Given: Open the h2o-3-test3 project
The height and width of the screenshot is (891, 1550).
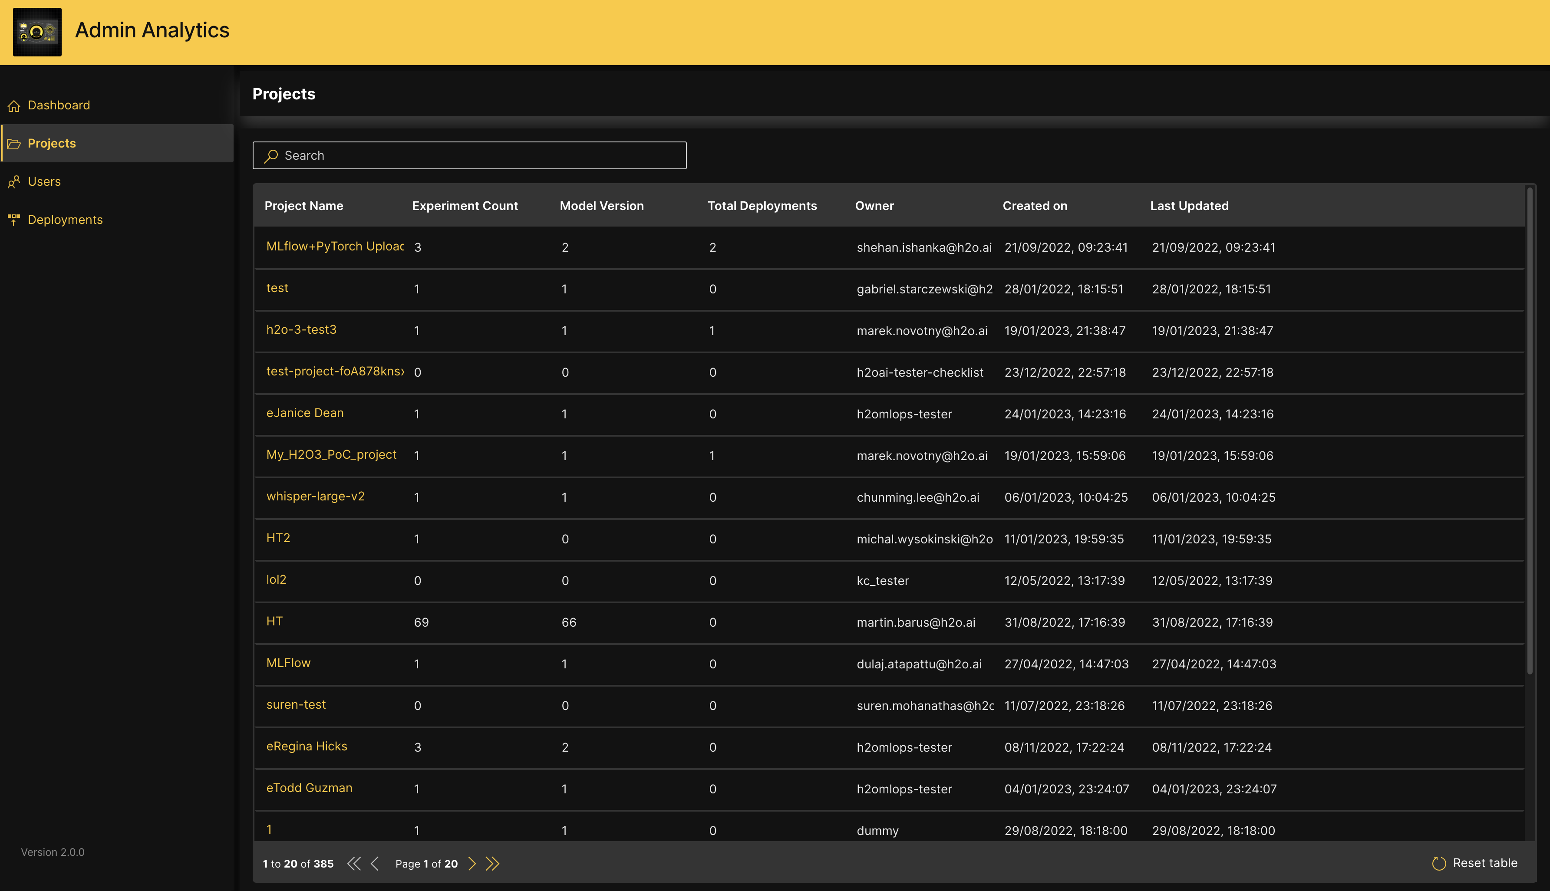Looking at the screenshot, I should coord(300,329).
